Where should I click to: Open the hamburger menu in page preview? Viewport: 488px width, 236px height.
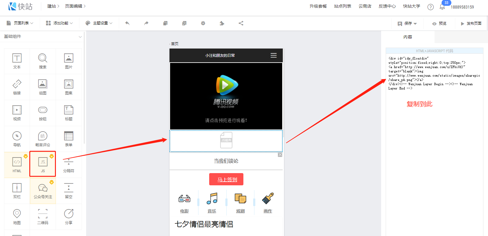point(274,55)
